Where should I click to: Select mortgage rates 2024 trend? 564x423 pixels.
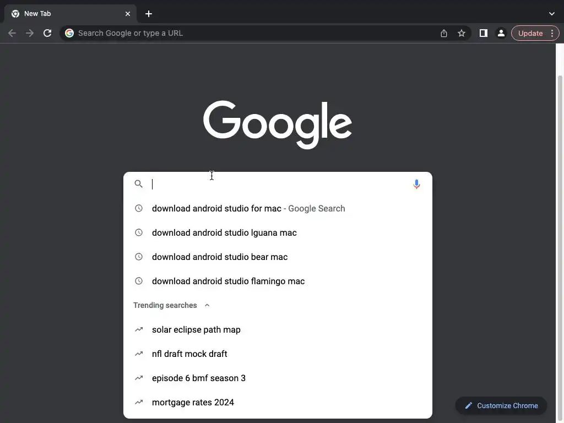(278, 402)
